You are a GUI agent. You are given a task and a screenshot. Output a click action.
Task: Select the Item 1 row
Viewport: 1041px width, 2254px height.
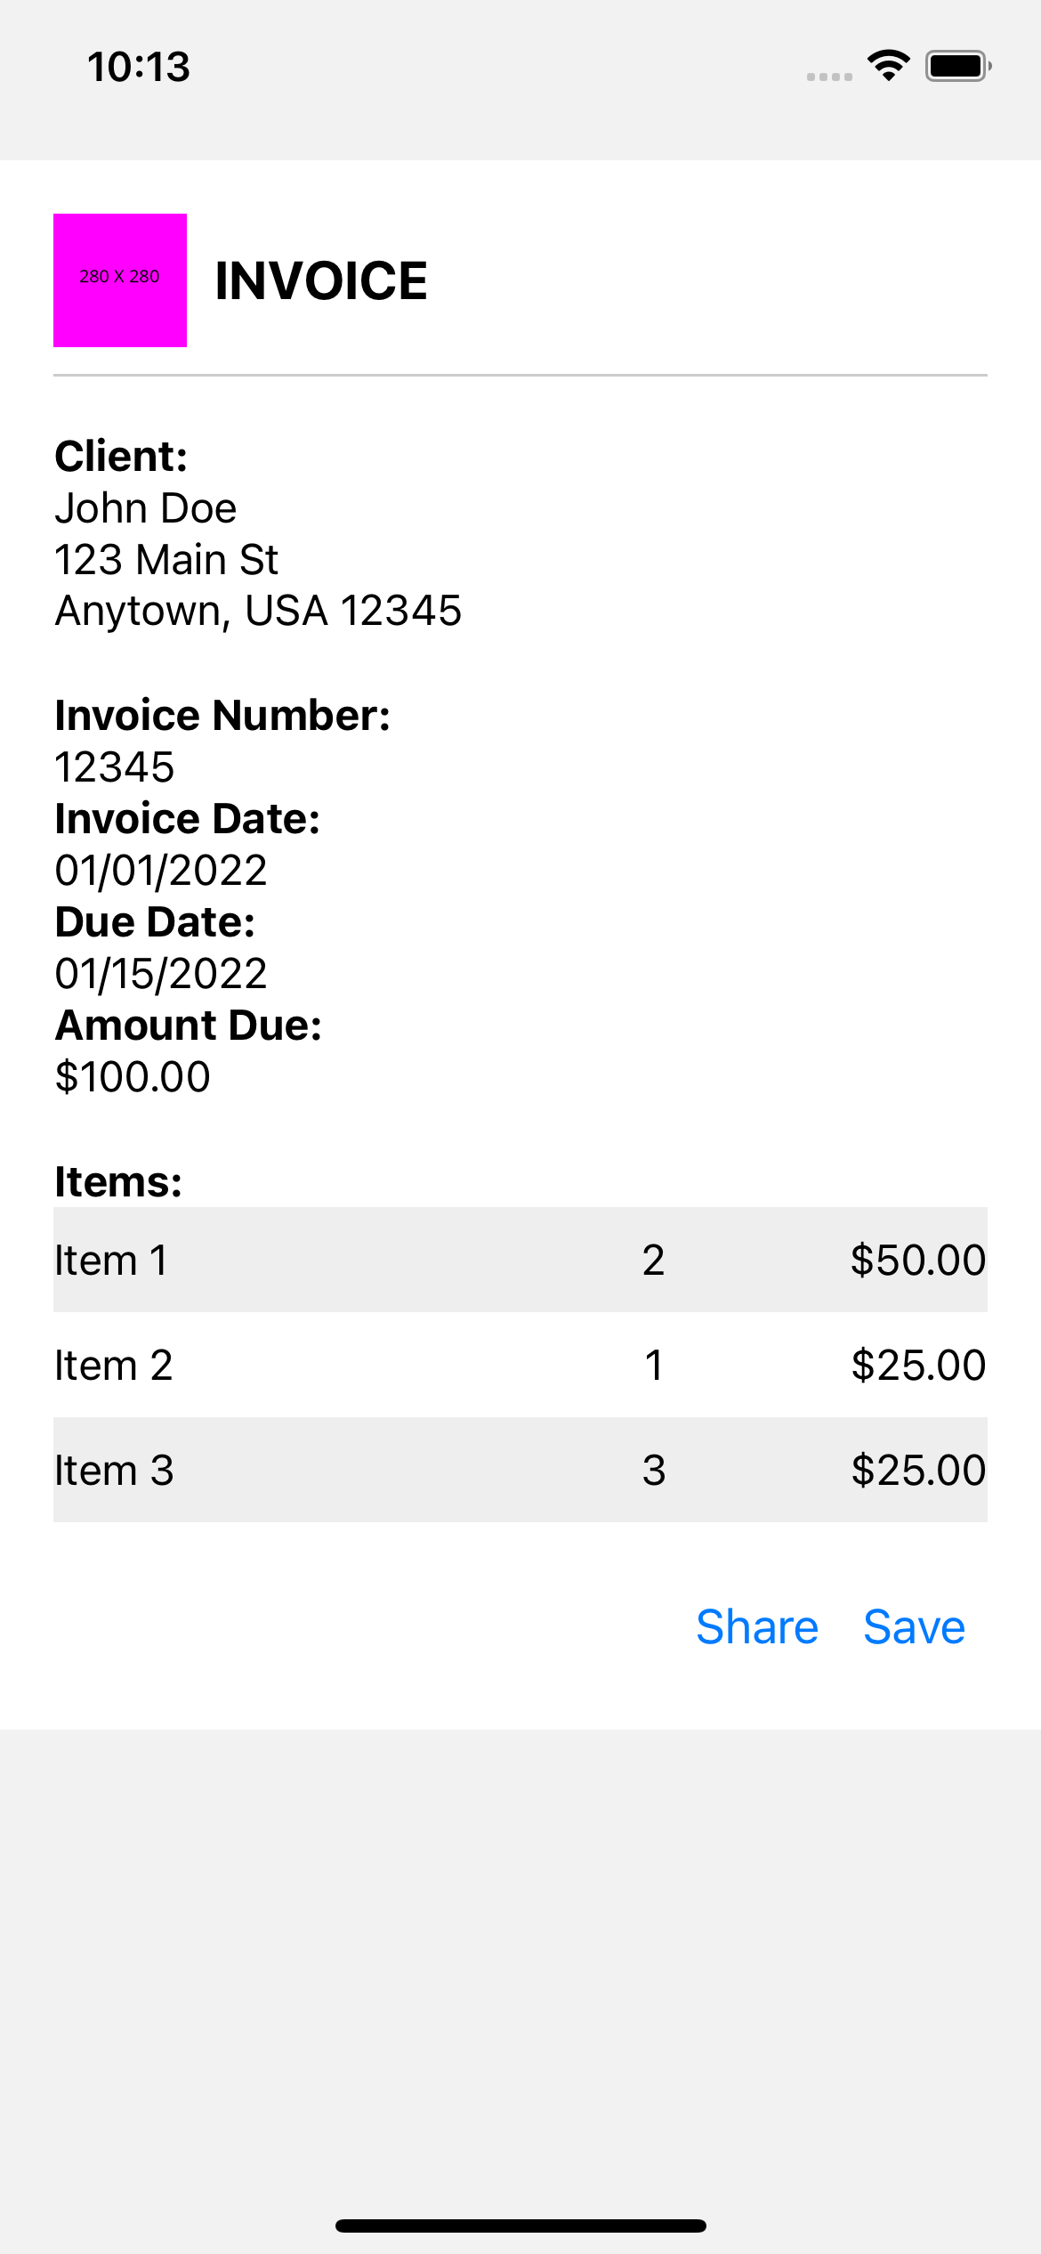pyautogui.click(x=520, y=1259)
